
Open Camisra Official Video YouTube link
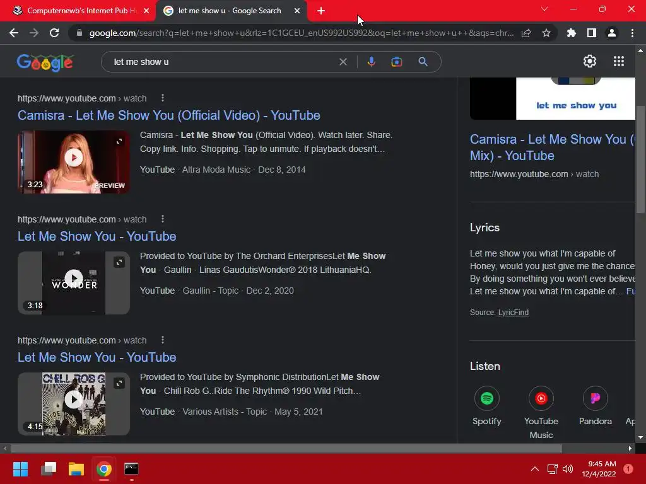pyautogui.click(x=168, y=115)
